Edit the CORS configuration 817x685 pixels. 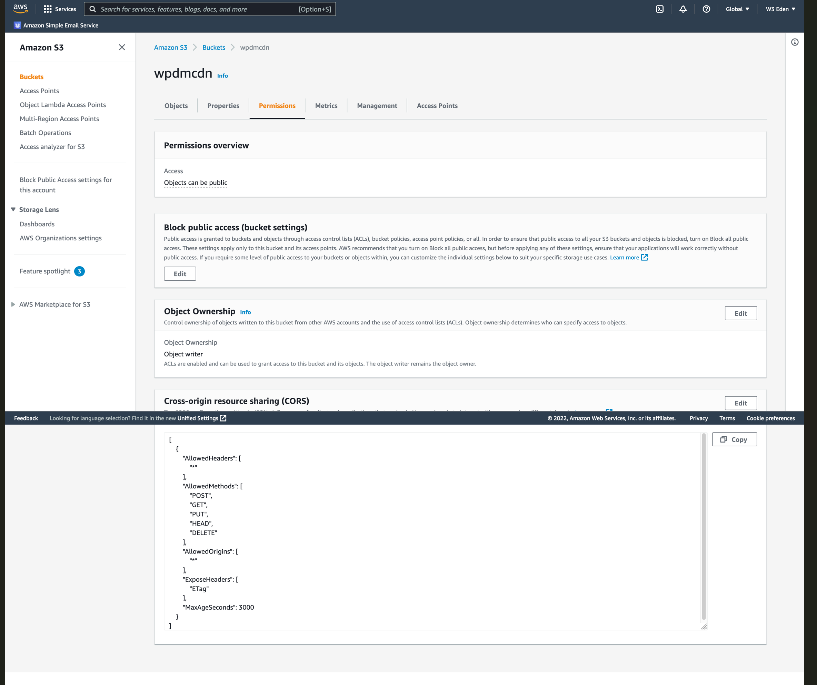coord(741,403)
